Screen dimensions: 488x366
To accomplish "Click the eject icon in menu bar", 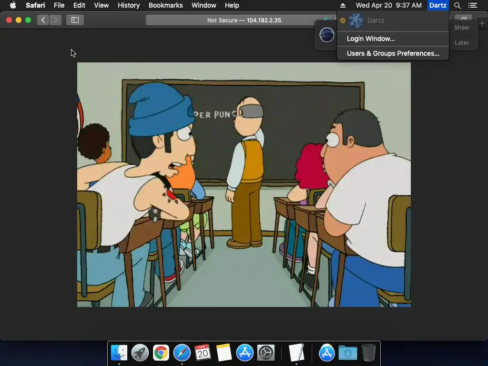I will click(x=343, y=5).
